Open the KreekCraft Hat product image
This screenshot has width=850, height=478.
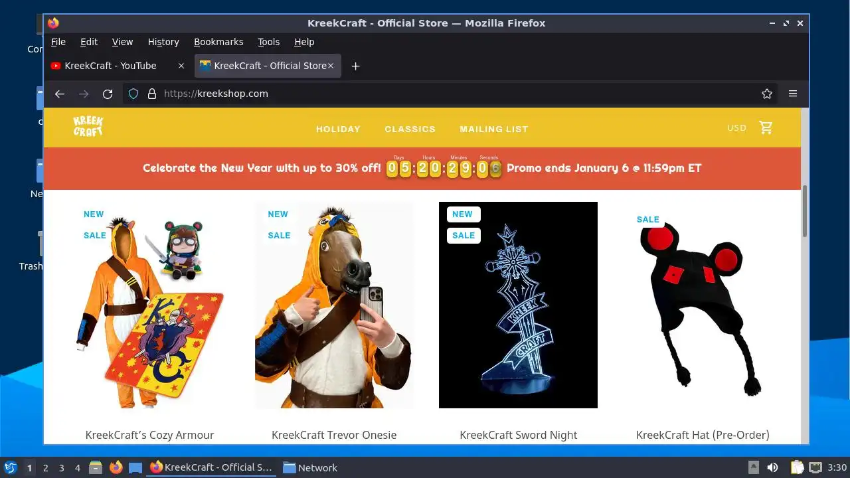pyautogui.click(x=703, y=305)
